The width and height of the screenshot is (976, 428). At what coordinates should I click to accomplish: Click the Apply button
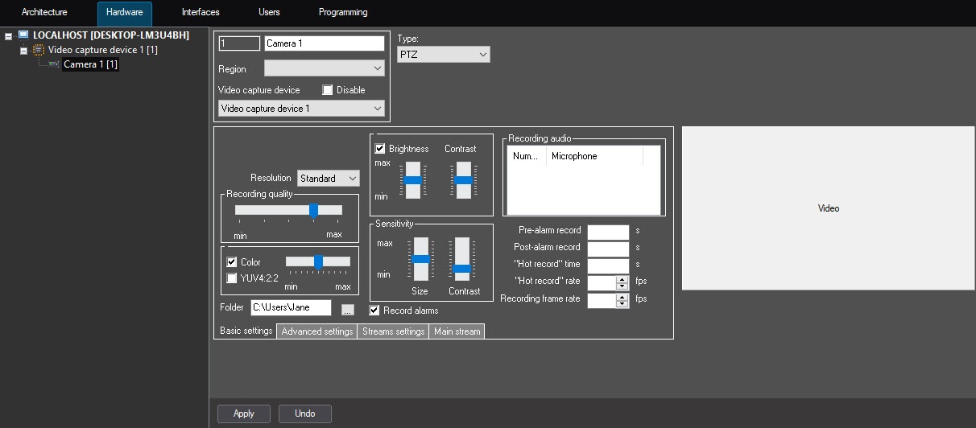tap(244, 414)
